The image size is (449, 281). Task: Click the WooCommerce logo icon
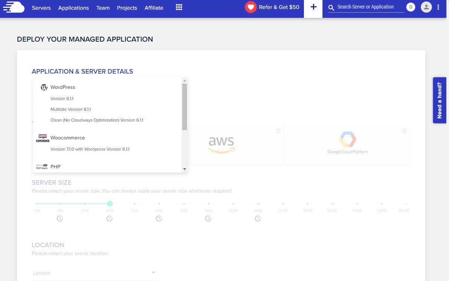[43, 138]
